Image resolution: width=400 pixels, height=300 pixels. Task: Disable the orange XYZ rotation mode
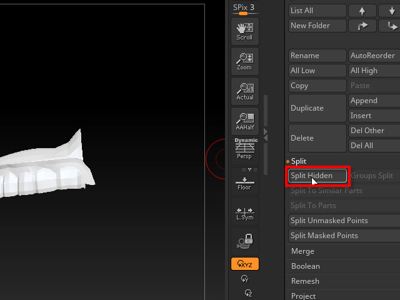pos(244,264)
